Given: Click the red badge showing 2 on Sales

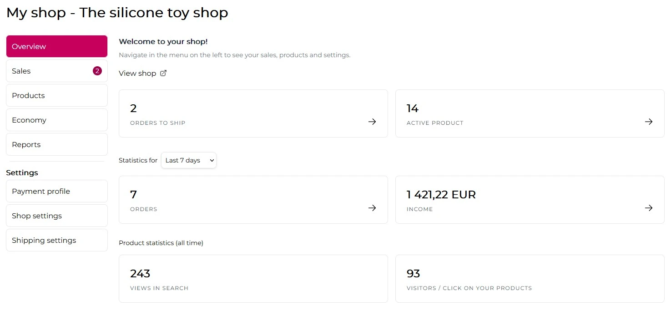Looking at the screenshot, I should pyautogui.click(x=97, y=71).
